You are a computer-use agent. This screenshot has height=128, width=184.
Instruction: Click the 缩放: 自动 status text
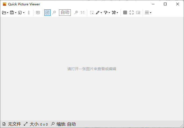point(66,124)
